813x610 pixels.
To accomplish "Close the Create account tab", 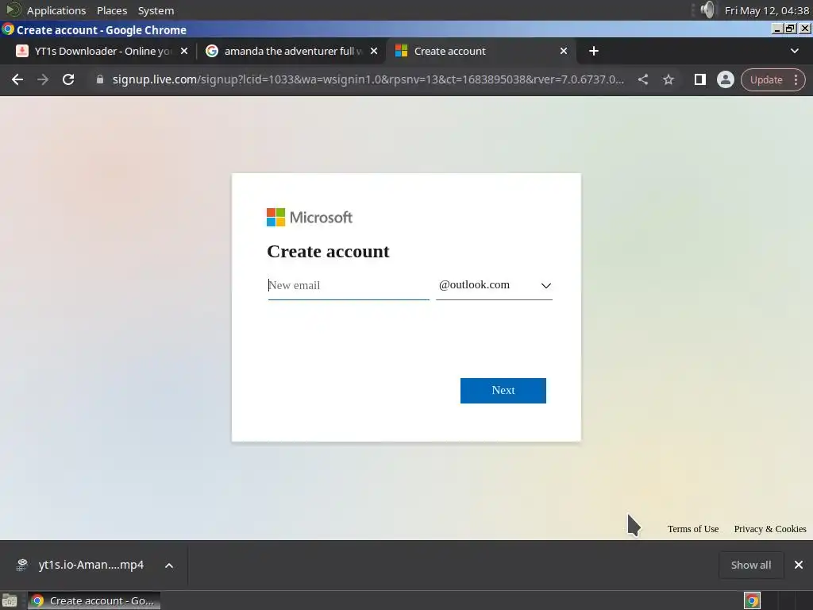I will 564,51.
